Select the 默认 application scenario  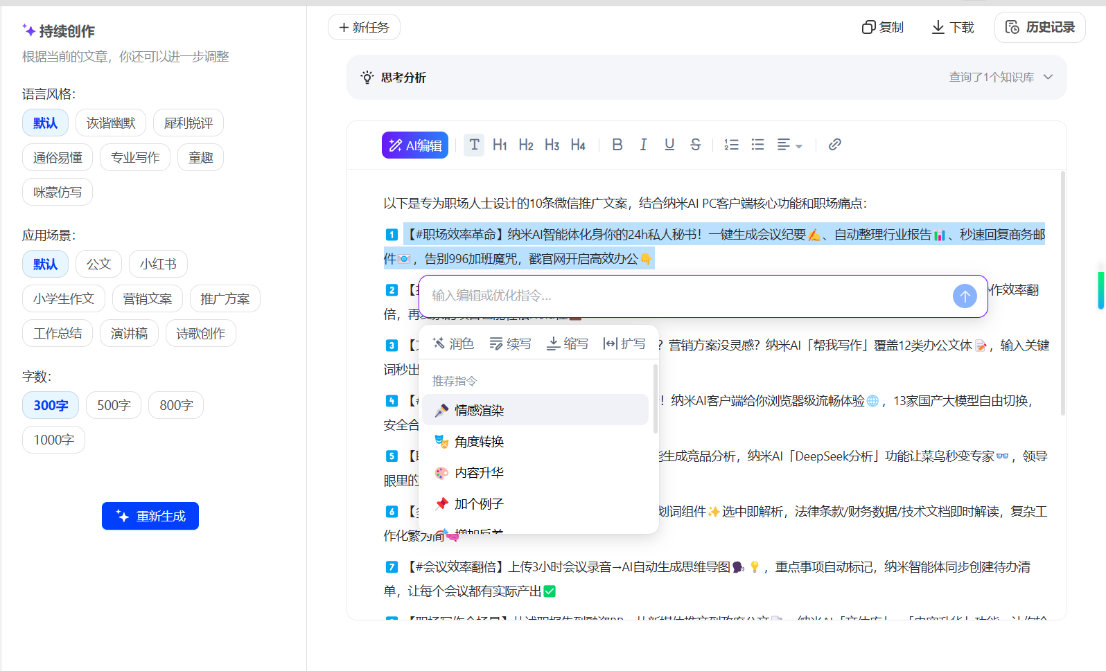point(45,265)
